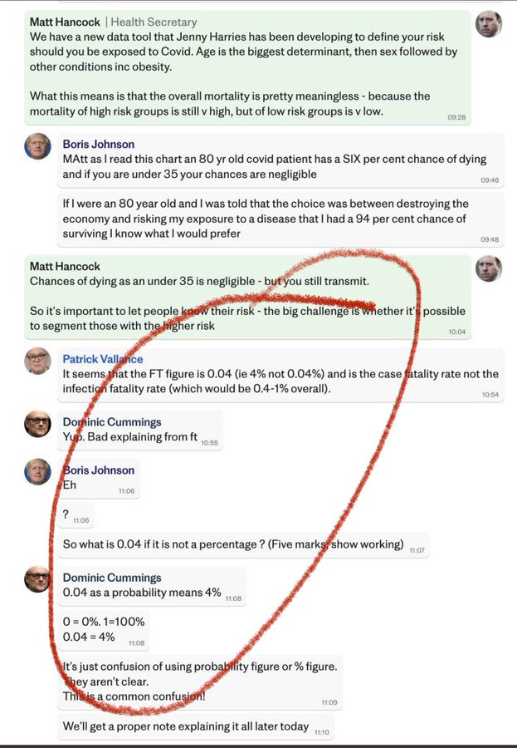Open the Patrick Vallance sender name link
The width and height of the screenshot is (517, 748).
pos(102,359)
